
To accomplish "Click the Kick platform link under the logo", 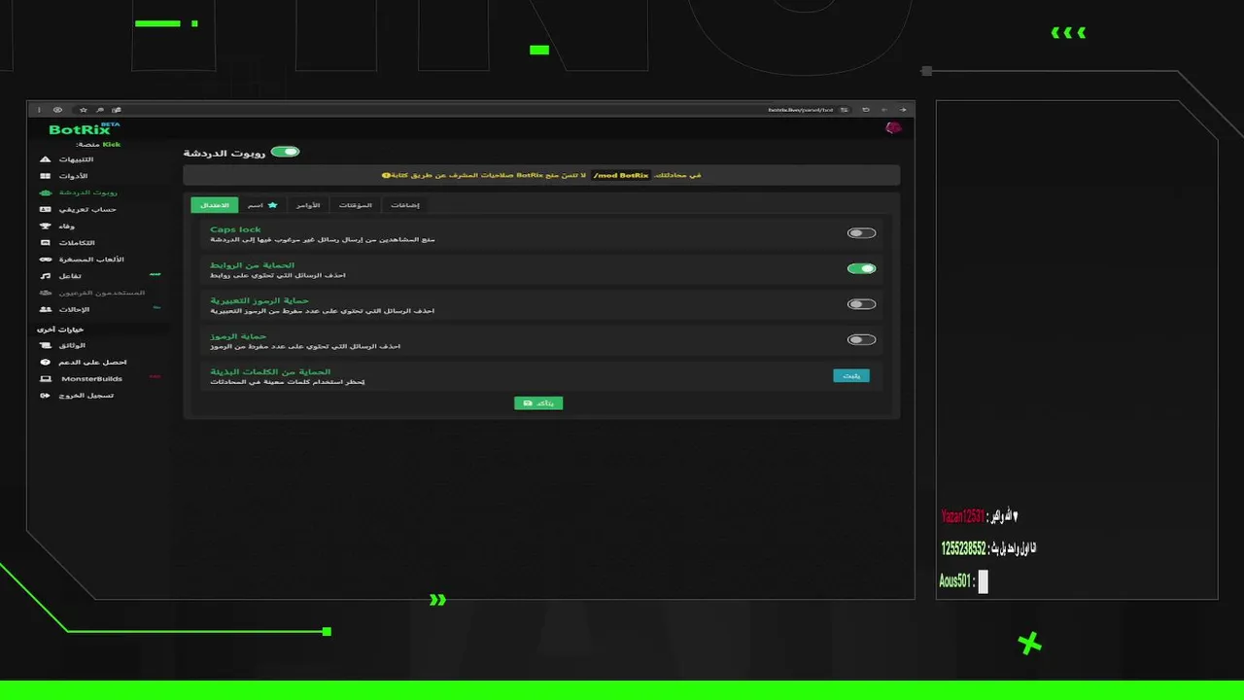I will (112, 144).
